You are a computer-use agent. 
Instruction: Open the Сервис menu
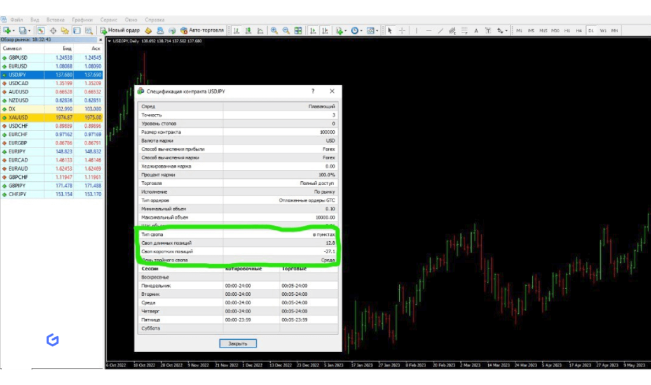tap(109, 20)
